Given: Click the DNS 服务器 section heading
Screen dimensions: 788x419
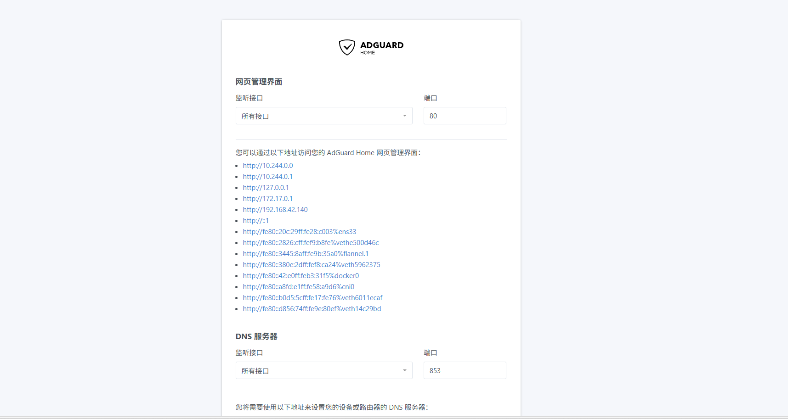Looking at the screenshot, I should click(x=256, y=336).
